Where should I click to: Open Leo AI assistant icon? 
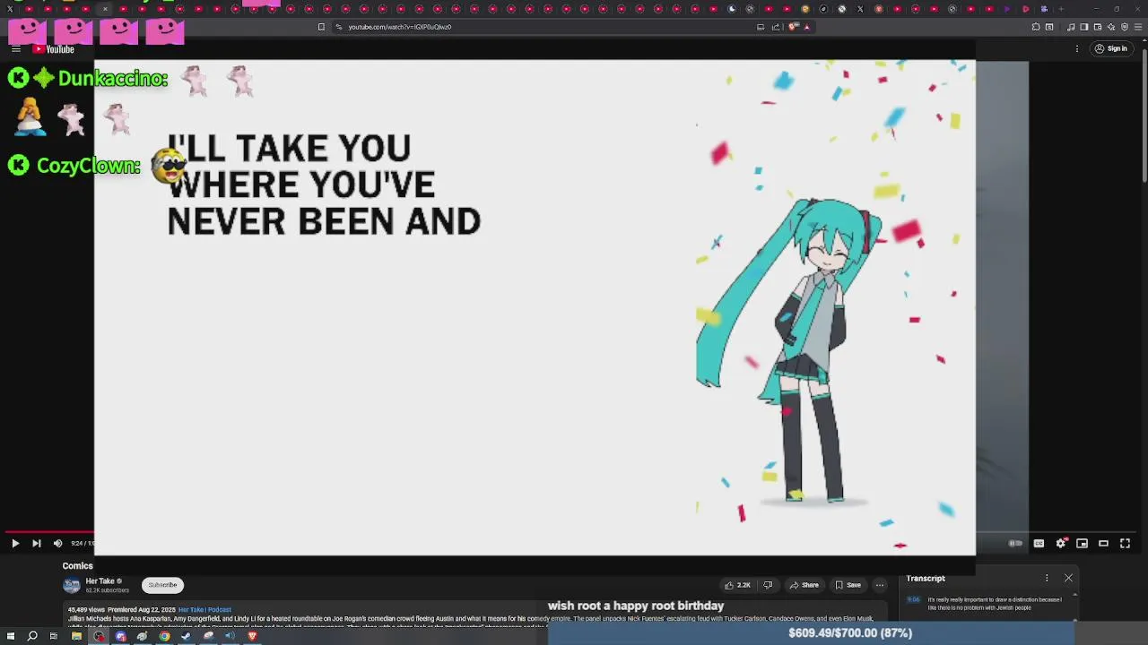(1110, 27)
